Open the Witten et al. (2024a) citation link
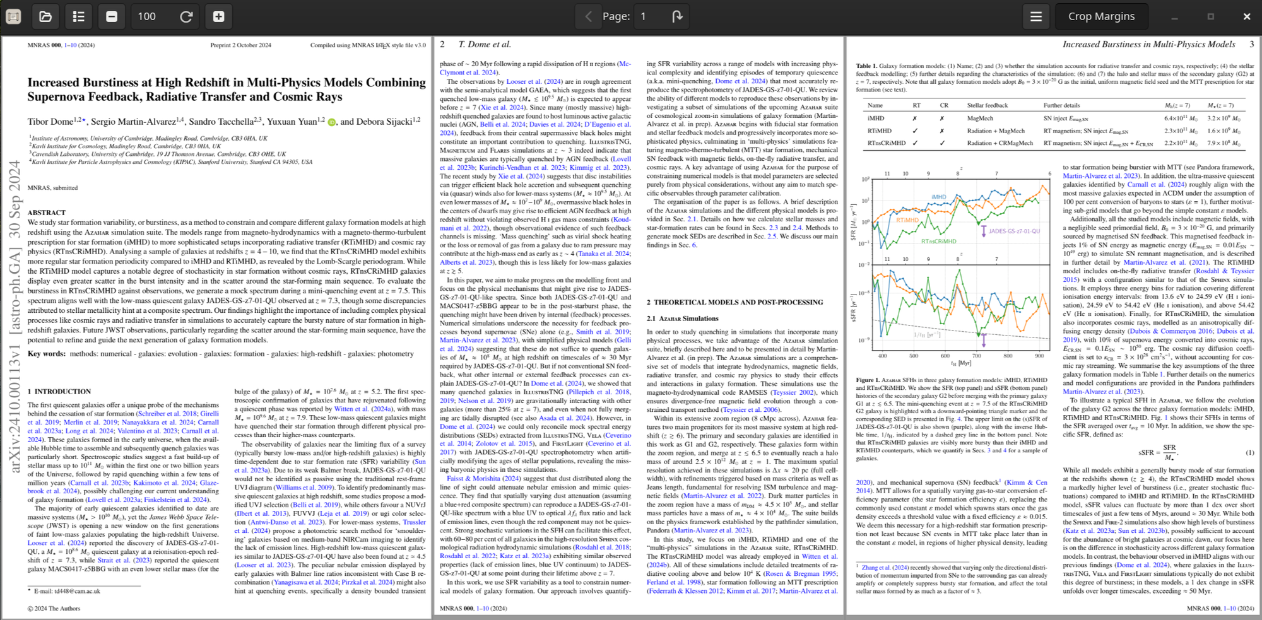 click(363, 409)
